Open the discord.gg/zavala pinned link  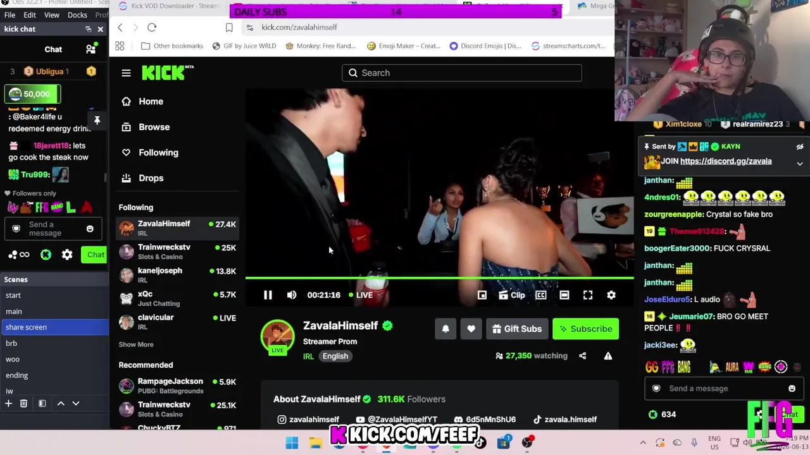coord(726,161)
